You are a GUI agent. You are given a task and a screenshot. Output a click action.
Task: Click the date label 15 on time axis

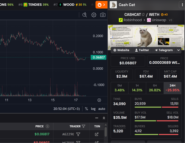click(x=53, y=100)
